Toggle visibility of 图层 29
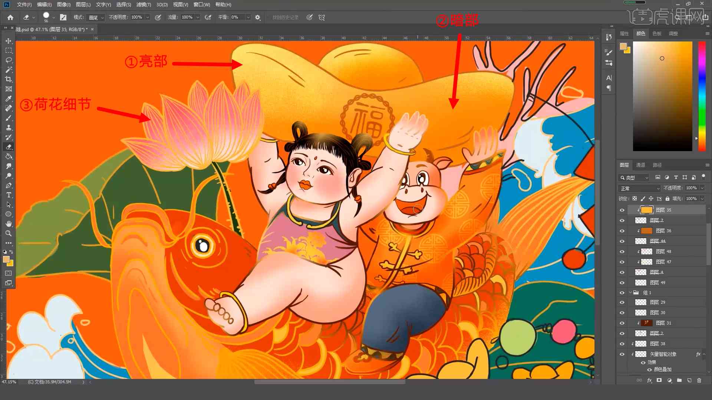The width and height of the screenshot is (712, 400). point(622,302)
